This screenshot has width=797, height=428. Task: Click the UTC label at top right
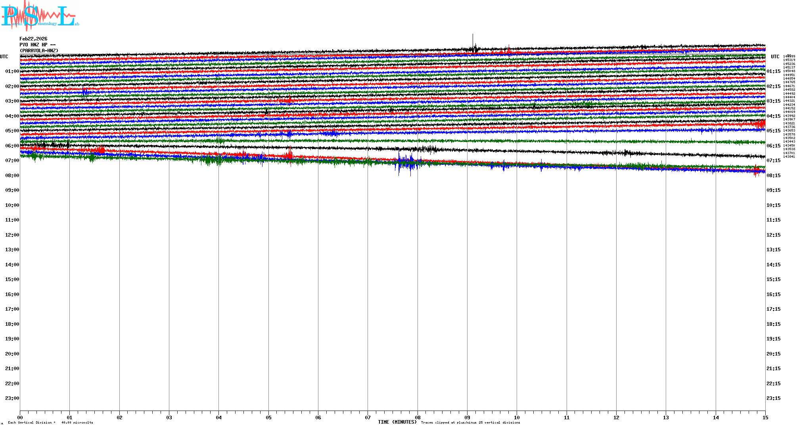[x=775, y=57]
